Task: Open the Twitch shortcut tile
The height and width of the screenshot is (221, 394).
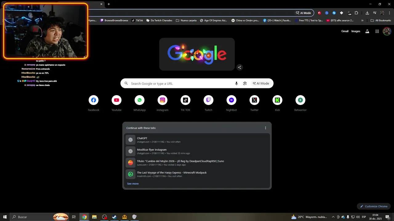Action: 208,103
